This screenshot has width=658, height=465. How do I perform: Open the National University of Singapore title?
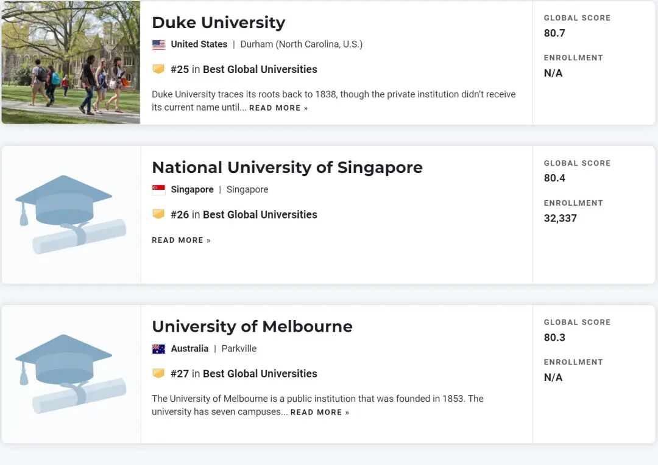point(287,167)
